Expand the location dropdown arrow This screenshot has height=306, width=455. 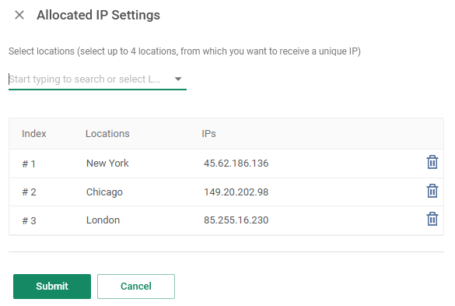click(178, 79)
